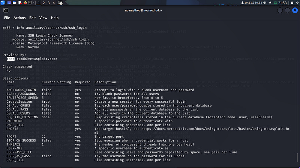Click the docs.metasploit.com URL in RHOSTS row
300x168 pixels.
pos(215,129)
